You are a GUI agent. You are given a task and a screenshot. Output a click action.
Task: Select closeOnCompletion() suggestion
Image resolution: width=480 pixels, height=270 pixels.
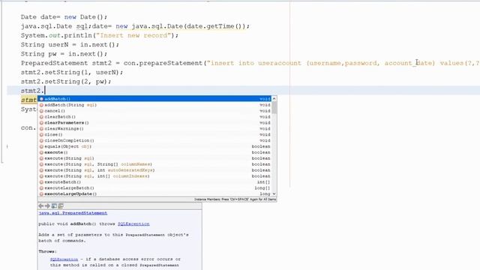pos(154,140)
